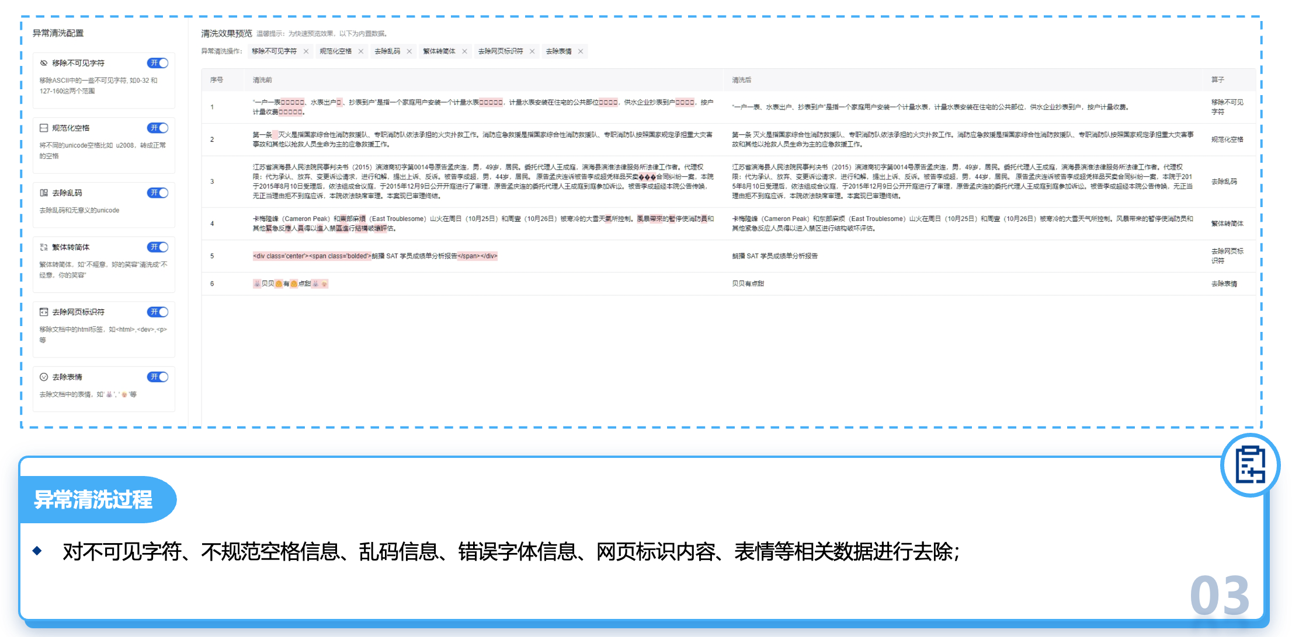Turn off the 移除不可见字符 switch
This screenshot has height=637, width=1292.
pyautogui.click(x=158, y=63)
